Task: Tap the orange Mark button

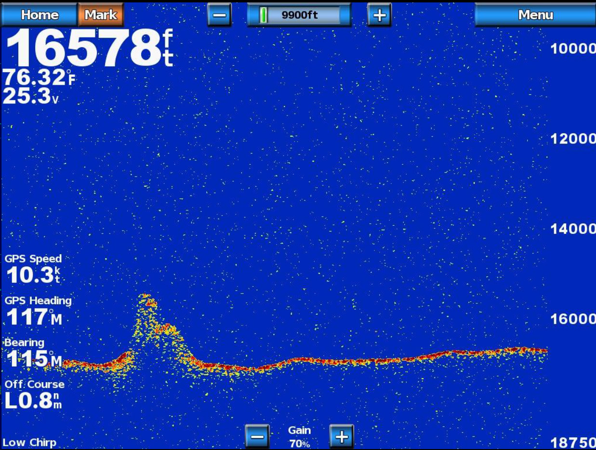Action: [101, 15]
